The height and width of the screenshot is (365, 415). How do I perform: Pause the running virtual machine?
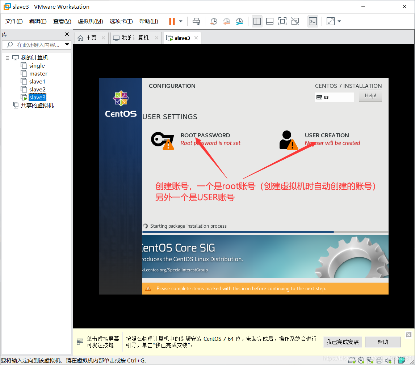tap(172, 21)
